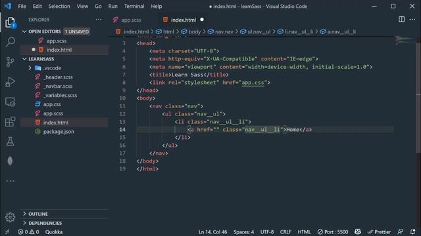This screenshot has width=421, height=236.
Task: Select index.html in Open Editors list
Action: pyautogui.click(x=59, y=50)
